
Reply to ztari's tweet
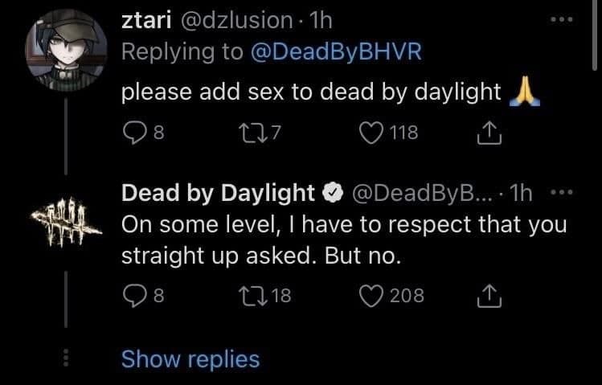[132, 133]
